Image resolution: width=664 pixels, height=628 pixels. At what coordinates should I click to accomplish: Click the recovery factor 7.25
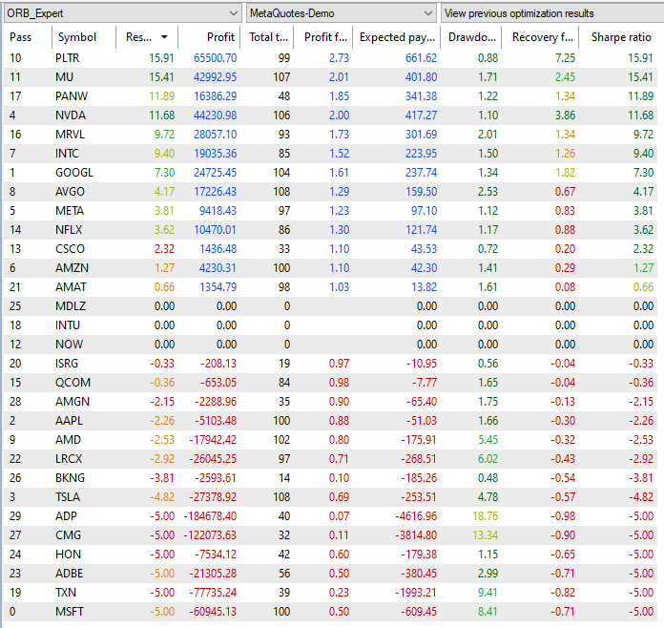(566, 57)
